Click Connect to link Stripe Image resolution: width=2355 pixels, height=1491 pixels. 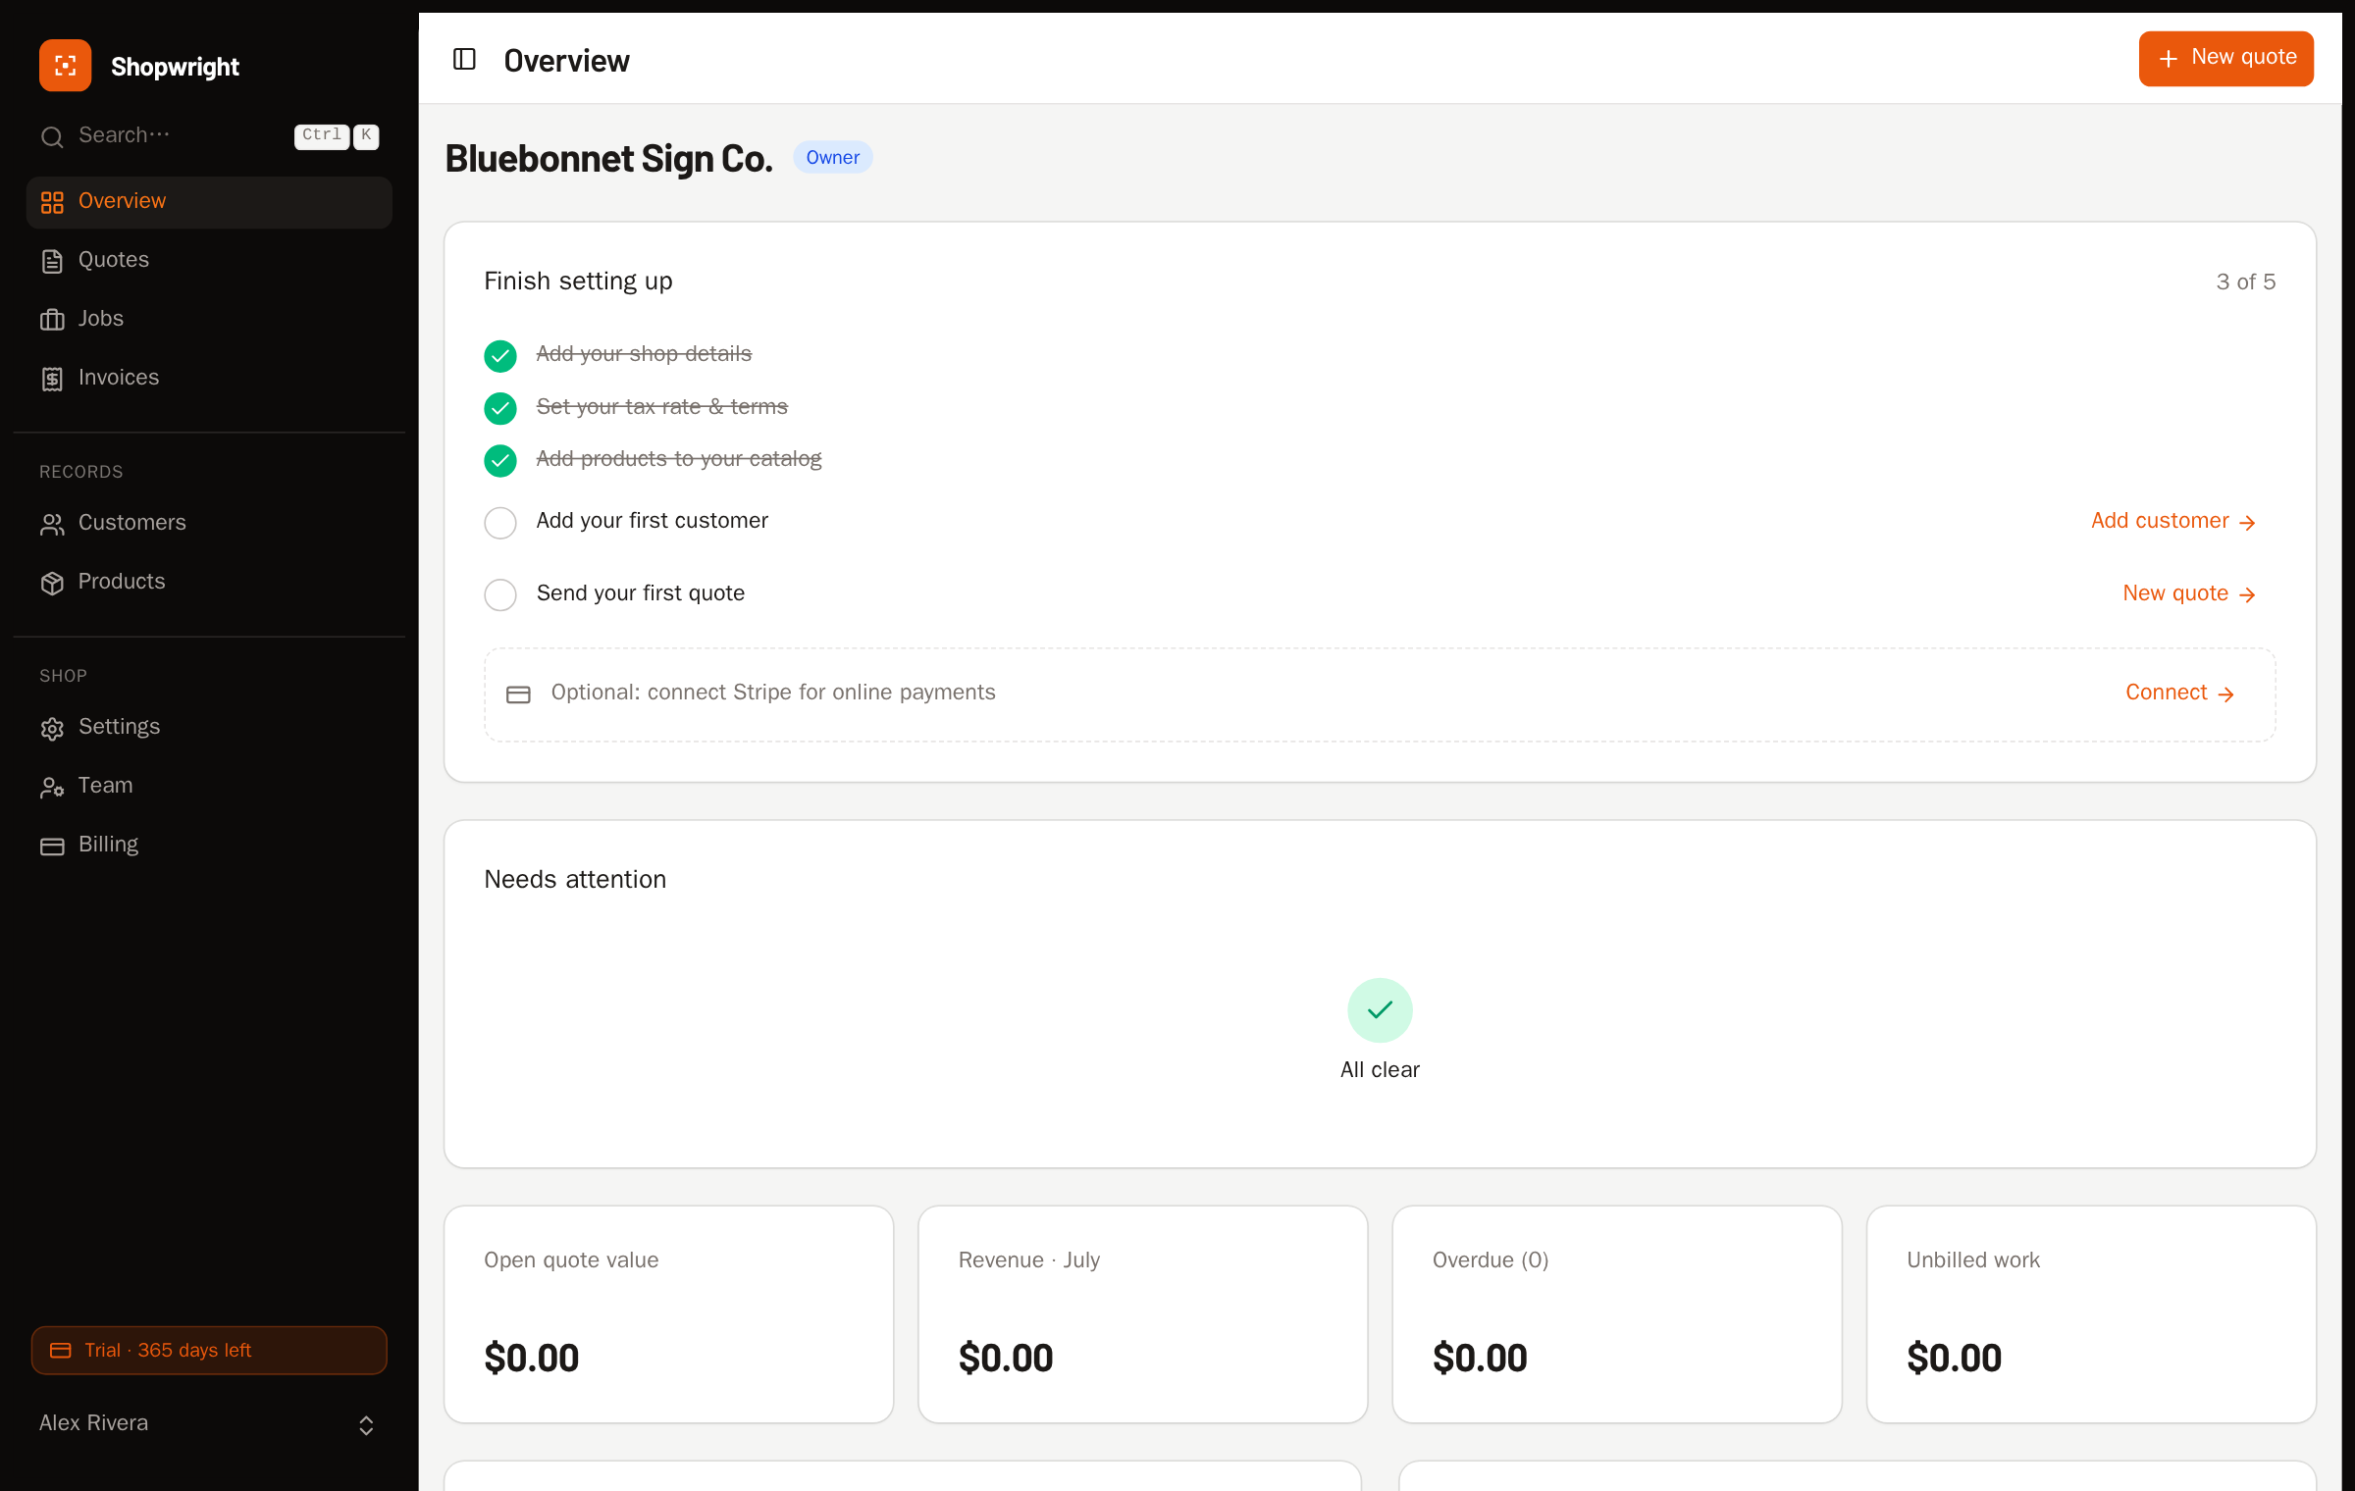pyautogui.click(x=2180, y=694)
